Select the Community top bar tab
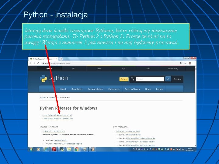The width and height of the screenshot is (219, 164). pyautogui.click(x=173, y=68)
